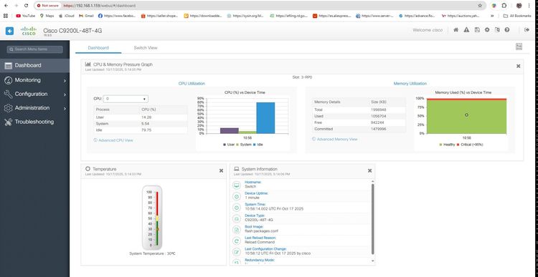Viewport: 538px width, 277px height.
Task: Open settings via the gear icon in the header
Action: [487, 30]
